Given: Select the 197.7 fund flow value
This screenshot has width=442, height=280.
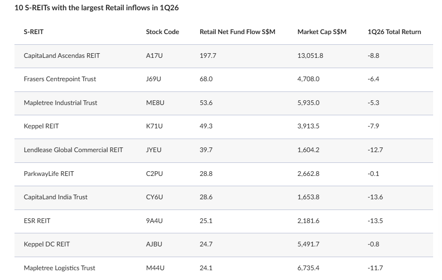Looking at the screenshot, I should tap(208, 56).
